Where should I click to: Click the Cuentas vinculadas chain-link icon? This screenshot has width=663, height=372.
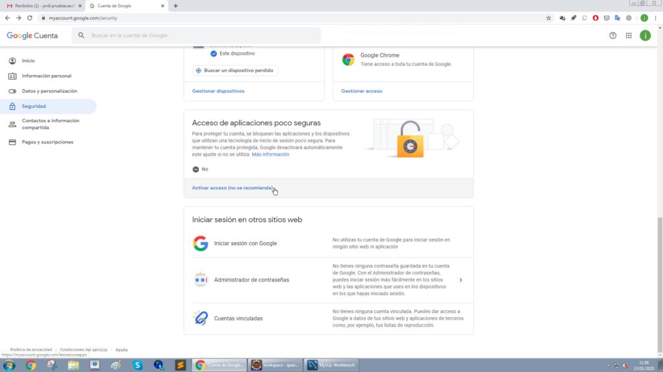coord(200,318)
